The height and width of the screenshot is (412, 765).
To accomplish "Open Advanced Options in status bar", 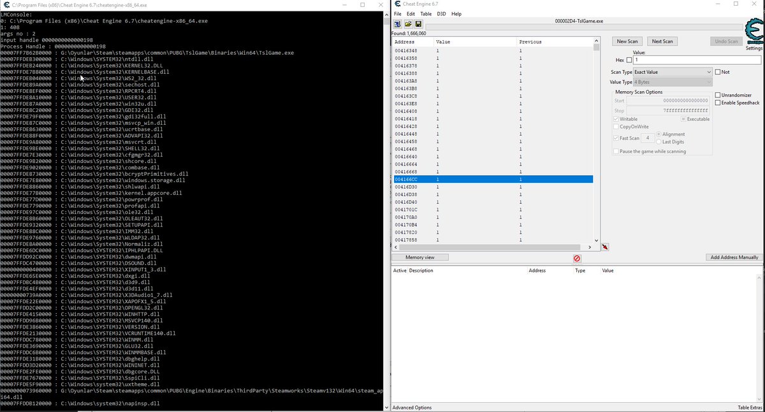I will 412,408.
